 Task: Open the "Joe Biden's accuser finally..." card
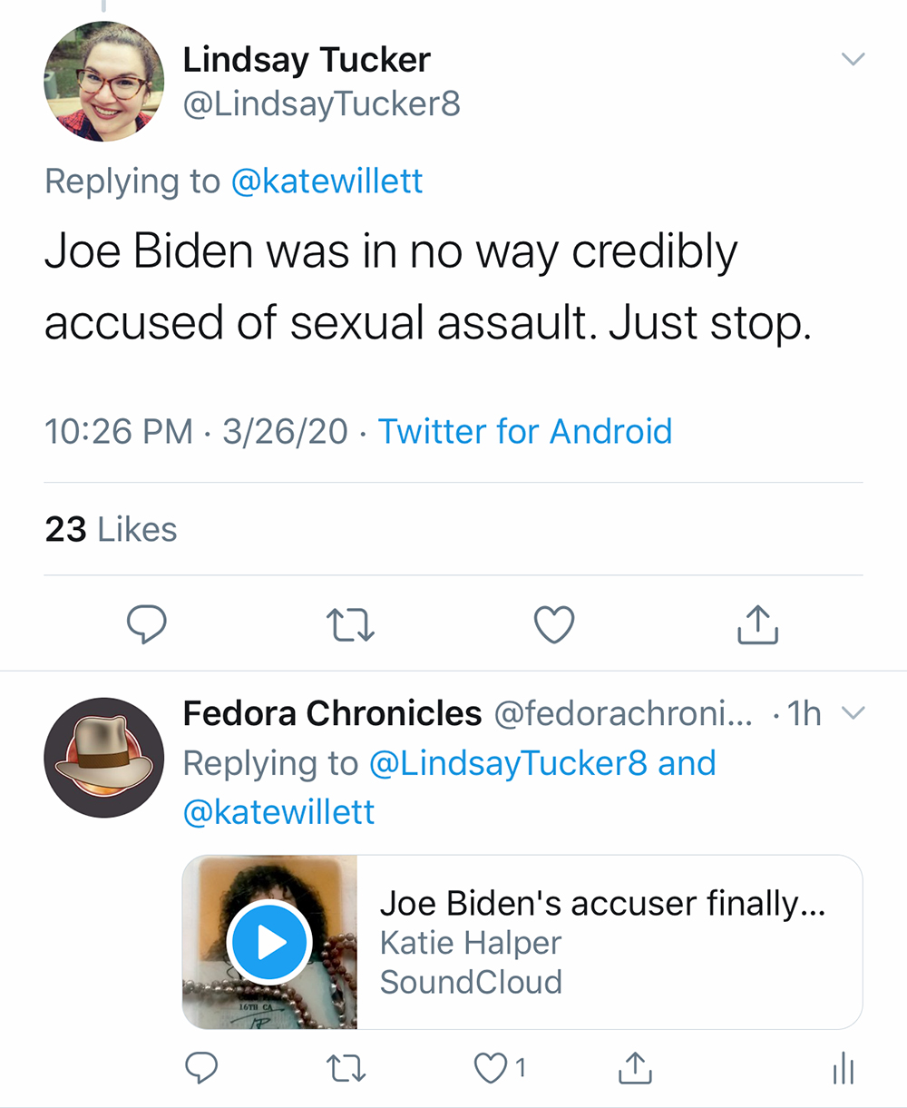(603, 943)
